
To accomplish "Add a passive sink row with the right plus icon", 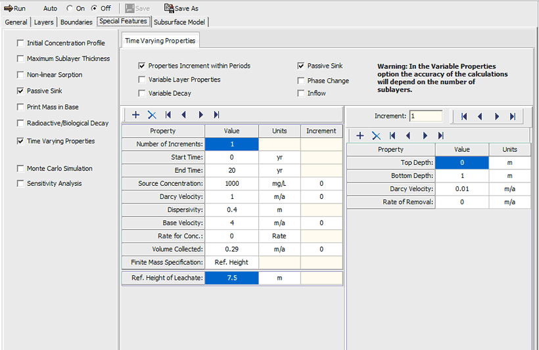I will pyautogui.click(x=360, y=135).
